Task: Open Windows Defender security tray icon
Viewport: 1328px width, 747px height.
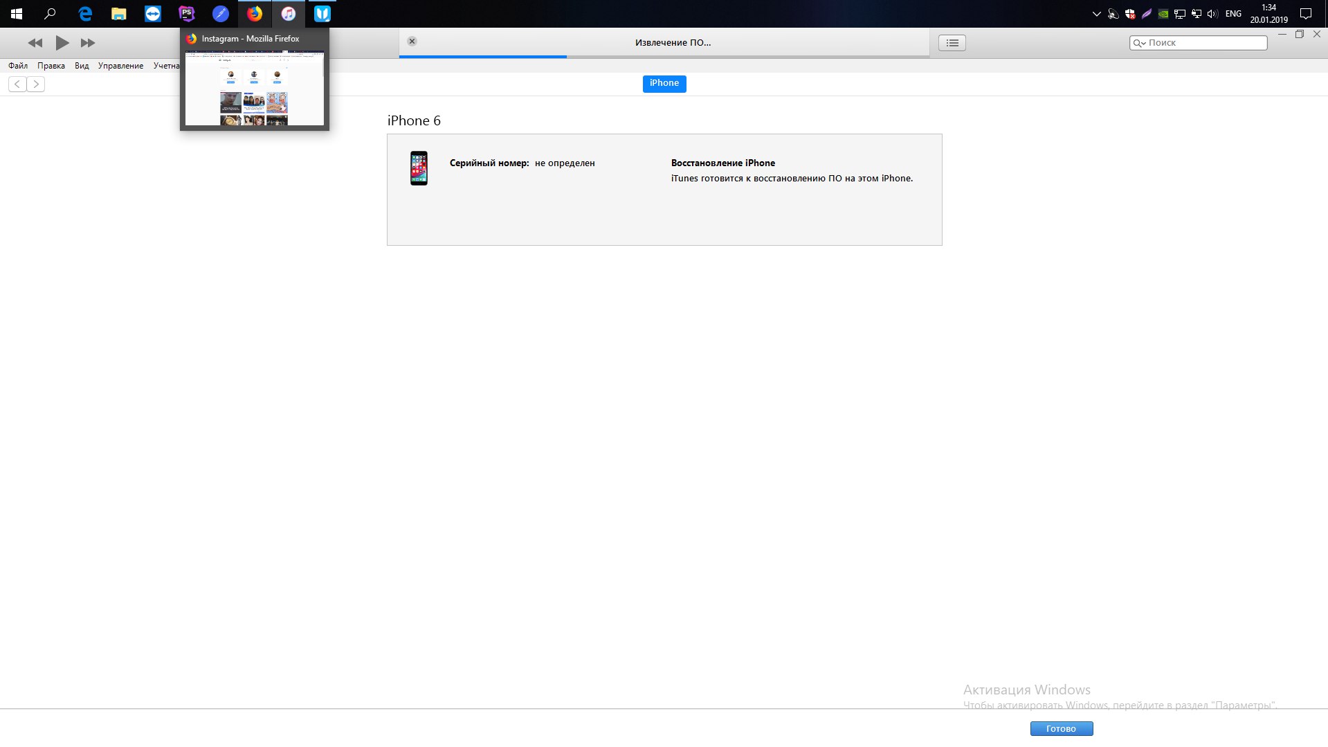Action: point(1130,14)
